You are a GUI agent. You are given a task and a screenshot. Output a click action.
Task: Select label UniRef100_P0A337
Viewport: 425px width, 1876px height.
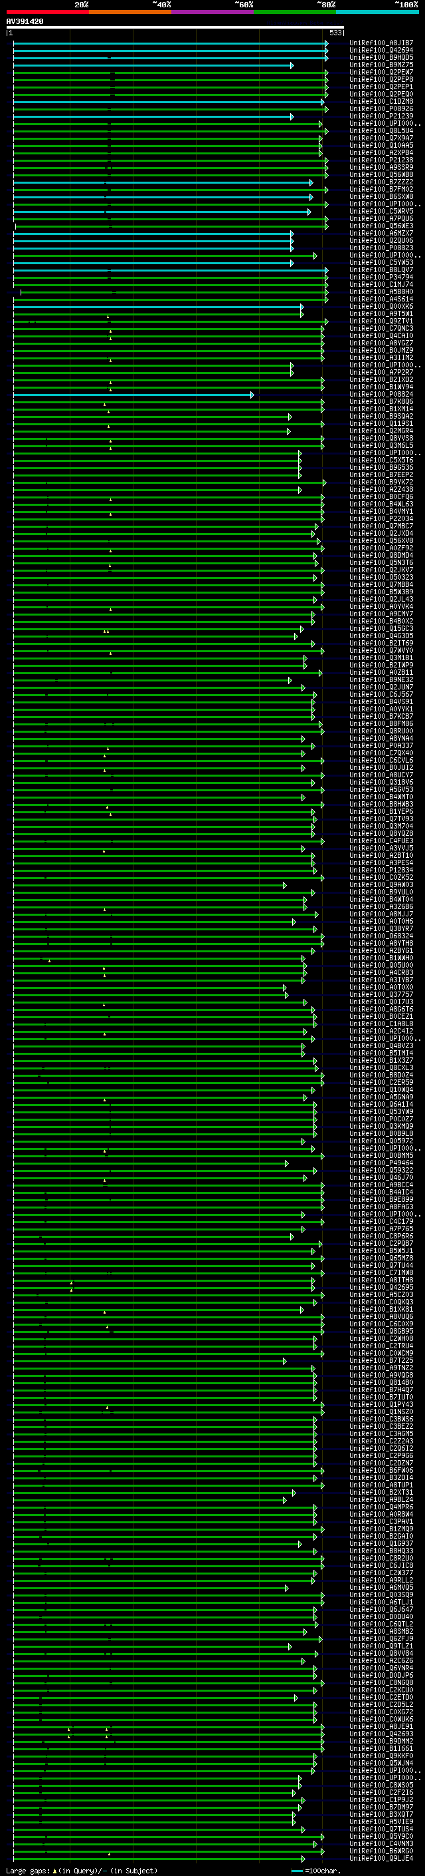381,745
